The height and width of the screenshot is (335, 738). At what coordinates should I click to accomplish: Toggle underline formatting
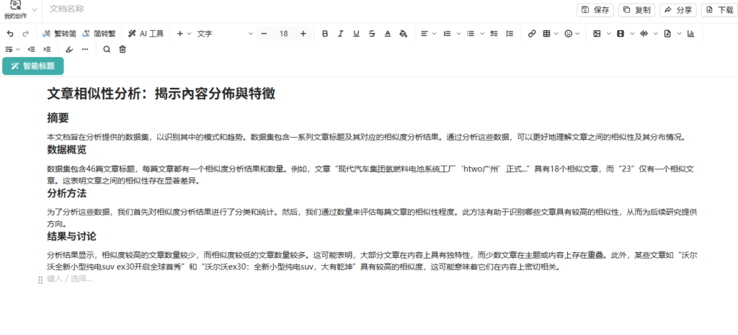point(356,34)
